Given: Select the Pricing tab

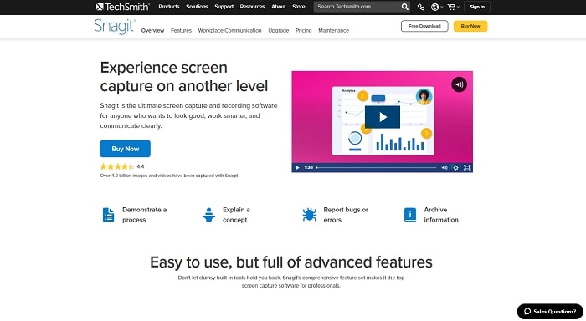Looking at the screenshot, I should click(303, 31).
